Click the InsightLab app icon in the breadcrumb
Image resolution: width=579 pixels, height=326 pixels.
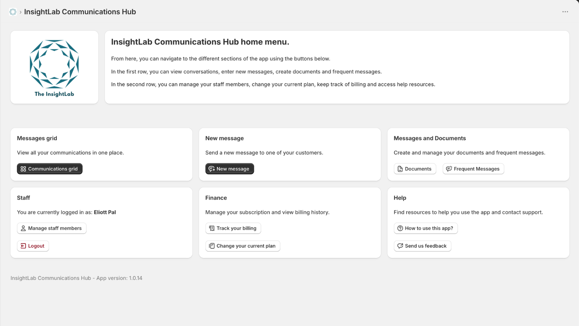(13, 12)
